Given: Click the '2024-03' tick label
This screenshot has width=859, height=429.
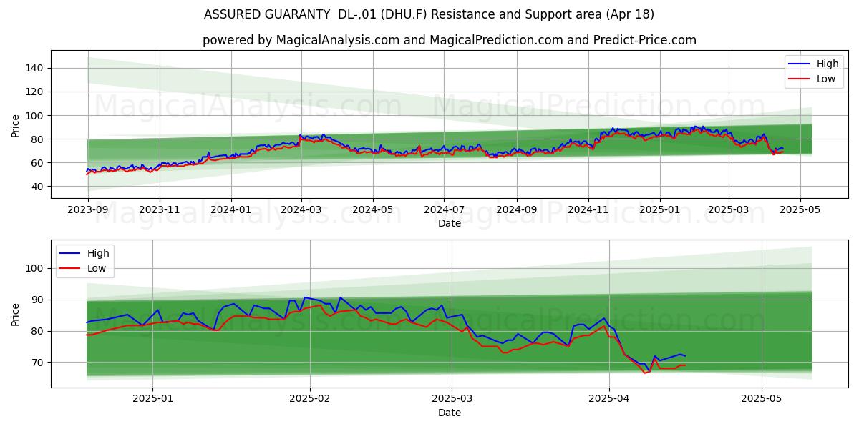Looking at the screenshot, I should pos(301,210).
